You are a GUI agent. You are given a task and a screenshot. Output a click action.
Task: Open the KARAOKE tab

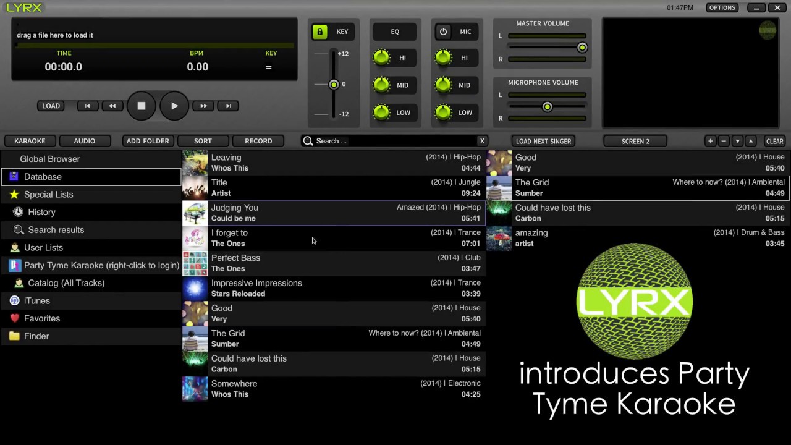click(x=30, y=141)
